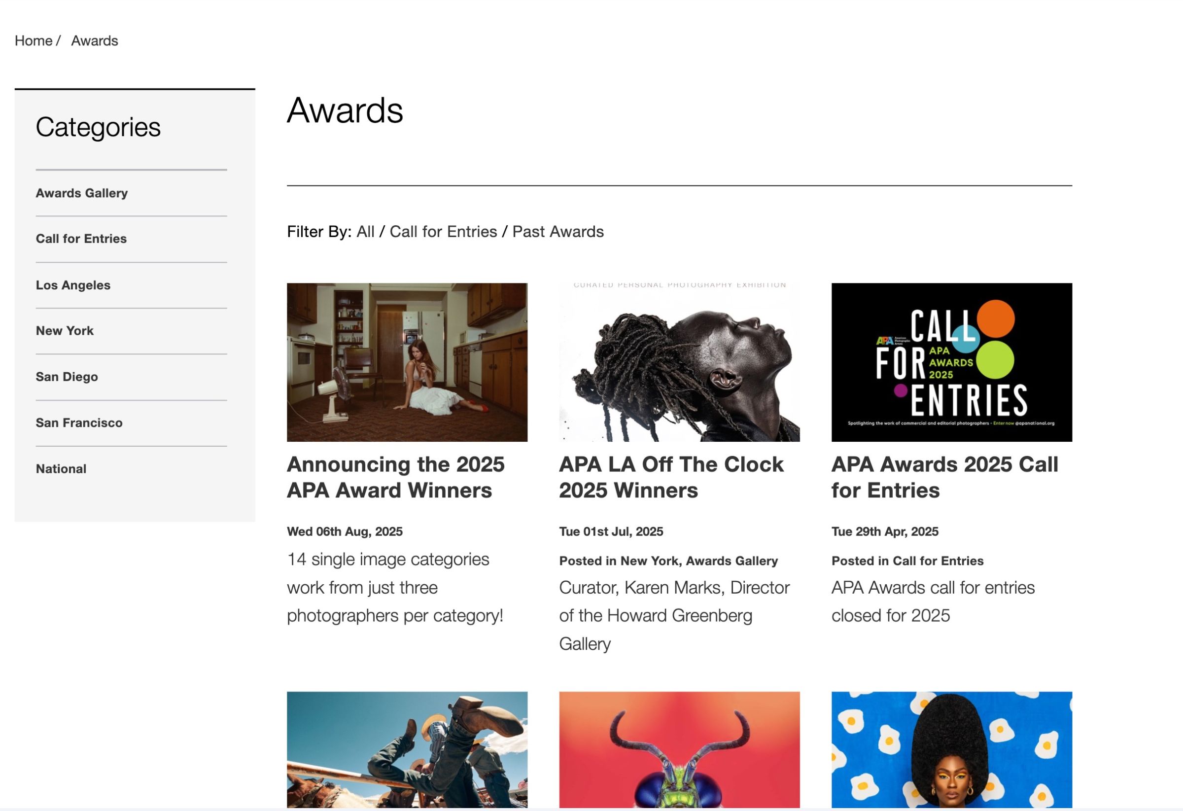Screen dimensions: 1183x811
Task: Open APA LA Off The Clock 2025 Winners
Action: [x=671, y=477]
